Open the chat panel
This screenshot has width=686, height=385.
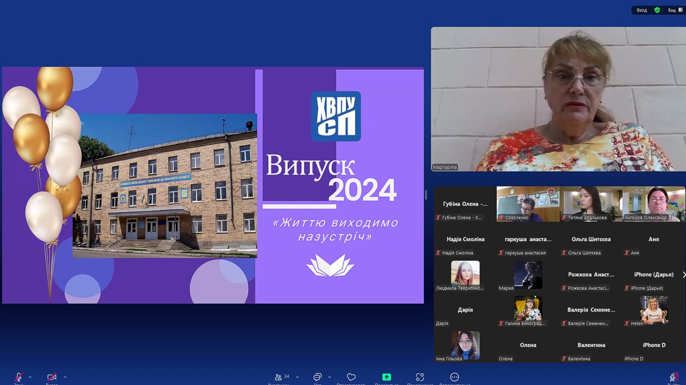(x=317, y=377)
